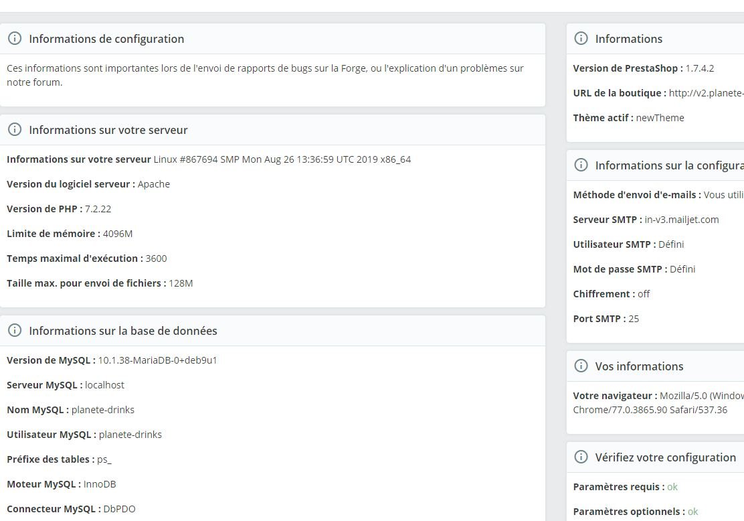Click the info icon beside Vérifiez votre configuration
The height and width of the screenshot is (521, 744).
pos(581,457)
